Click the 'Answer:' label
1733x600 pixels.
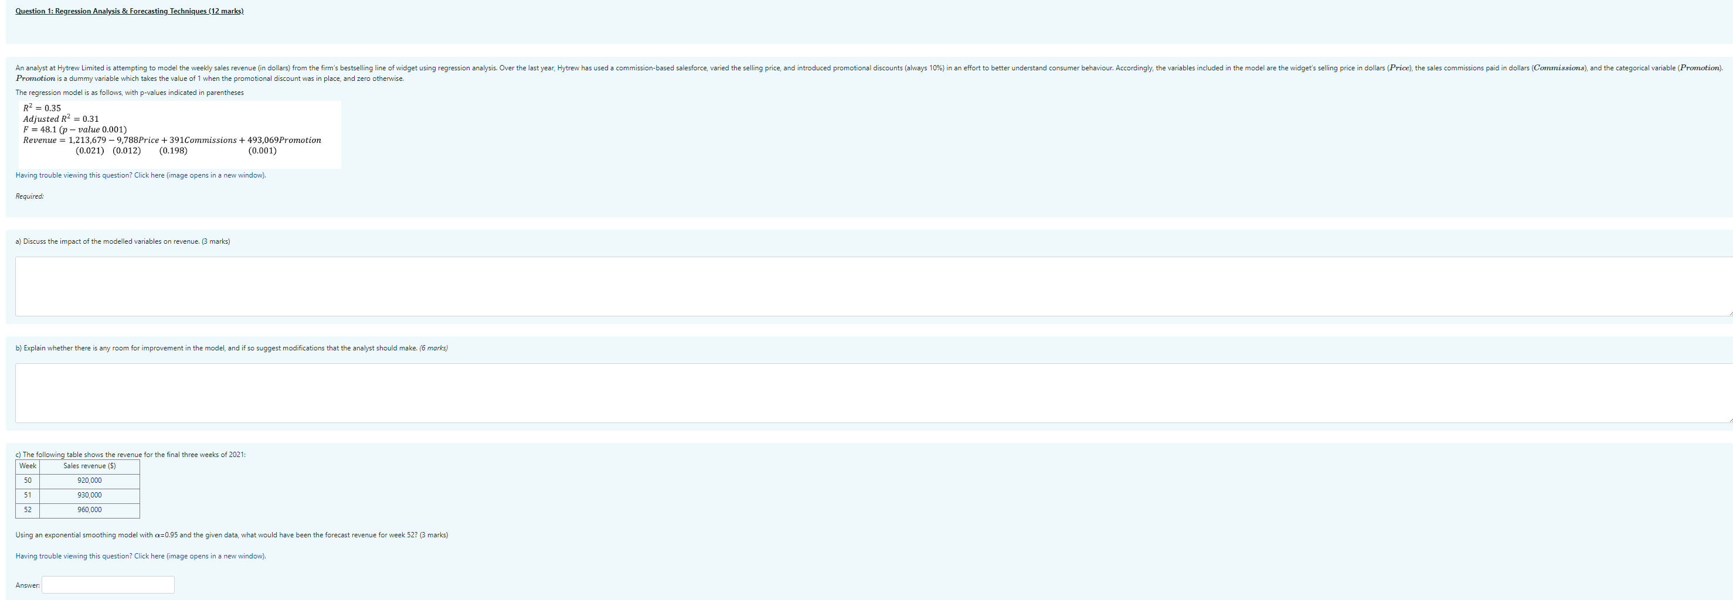coord(28,586)
